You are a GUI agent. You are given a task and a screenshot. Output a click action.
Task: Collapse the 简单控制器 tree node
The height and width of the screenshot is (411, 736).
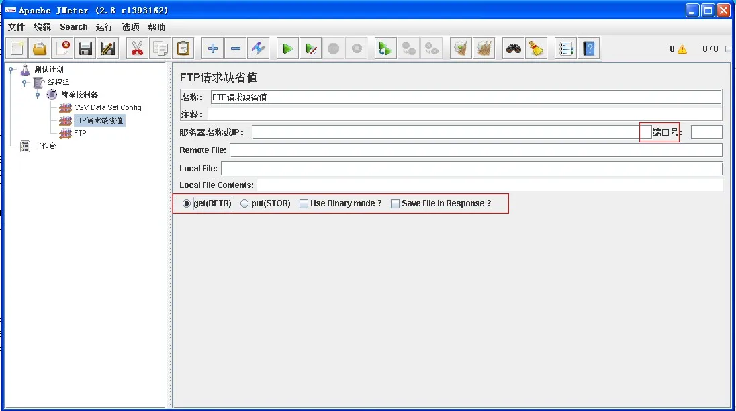(x=38, y=95)
